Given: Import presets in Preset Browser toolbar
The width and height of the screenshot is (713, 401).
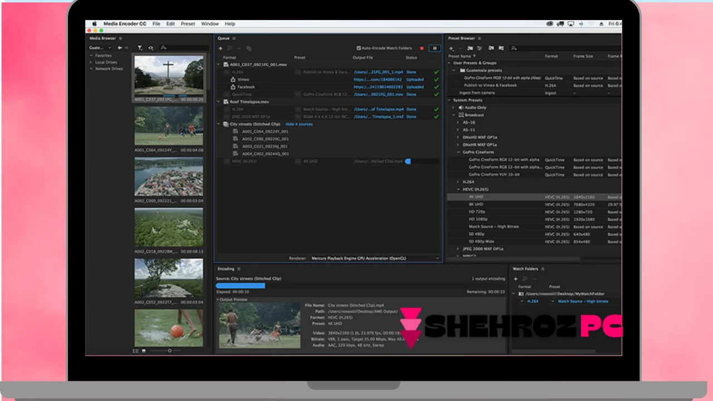Looking at the screenshot, I should [x=491, y=48].
